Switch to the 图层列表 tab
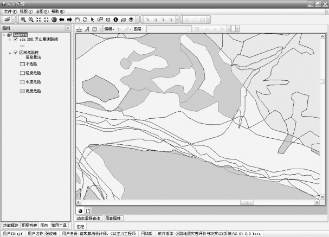 pyautogui.click(x=29, y=226)
